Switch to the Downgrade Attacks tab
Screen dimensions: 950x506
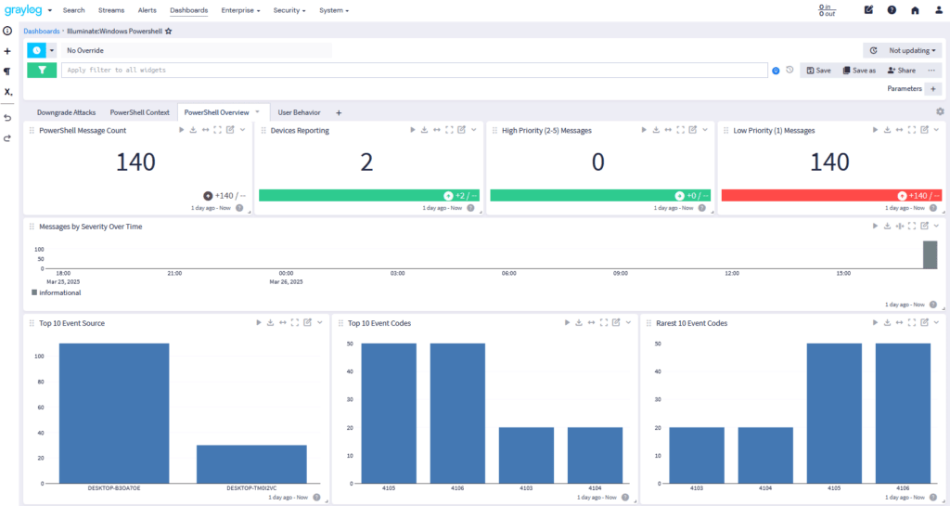(x=66, y=112)
